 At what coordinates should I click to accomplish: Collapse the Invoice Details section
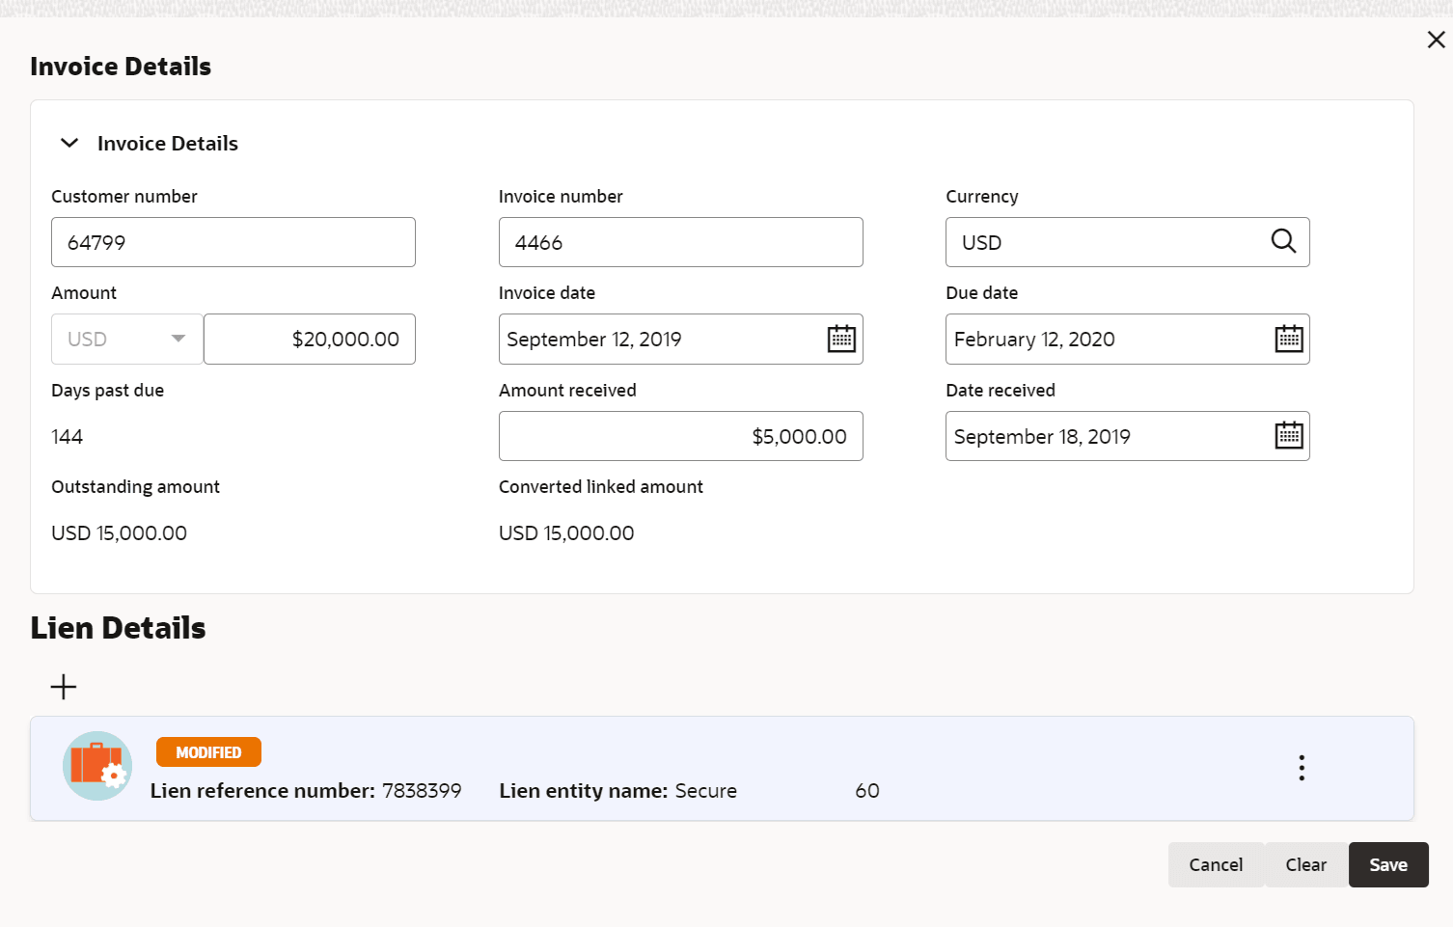(69, 144)
